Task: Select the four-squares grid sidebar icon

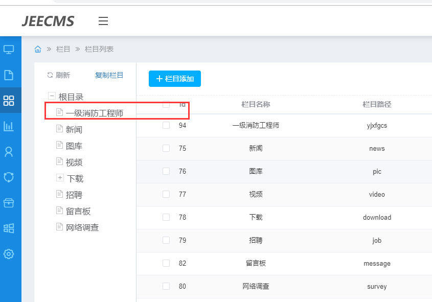Action: (x=9, y=100)
